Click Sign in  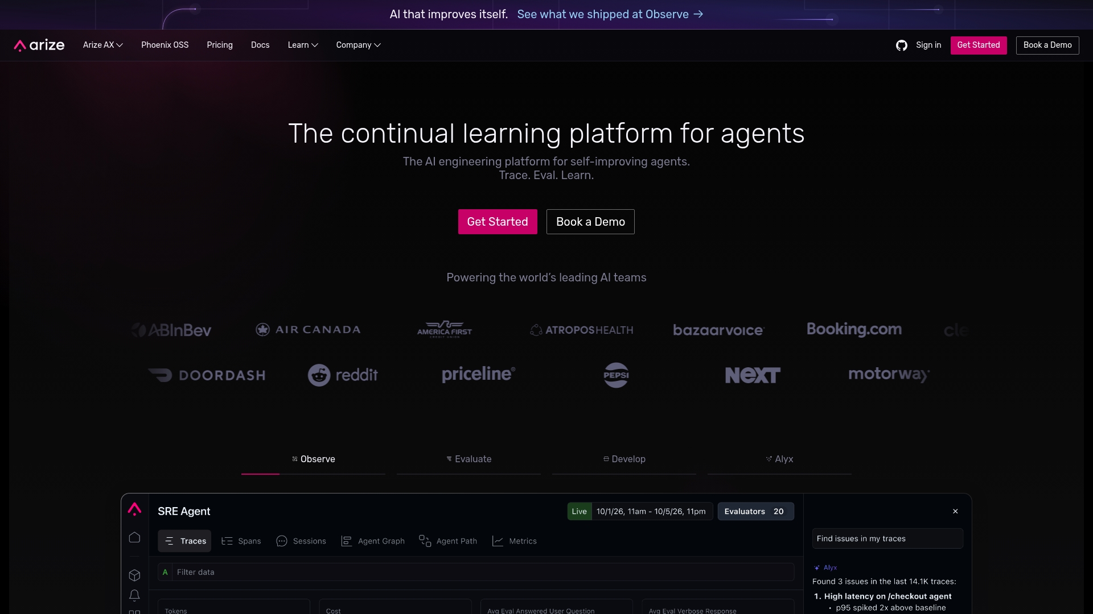click(x=928, y=45)
